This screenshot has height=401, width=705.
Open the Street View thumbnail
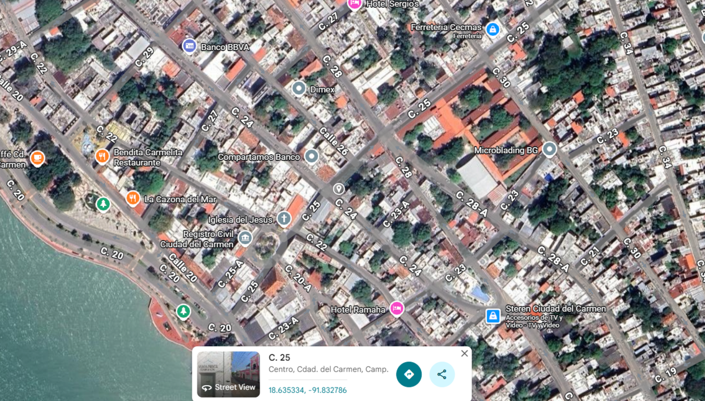[228, 373]
